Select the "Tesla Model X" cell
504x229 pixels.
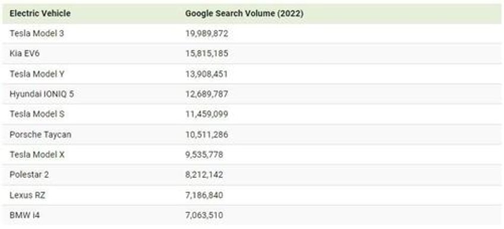tap(37, 155)
